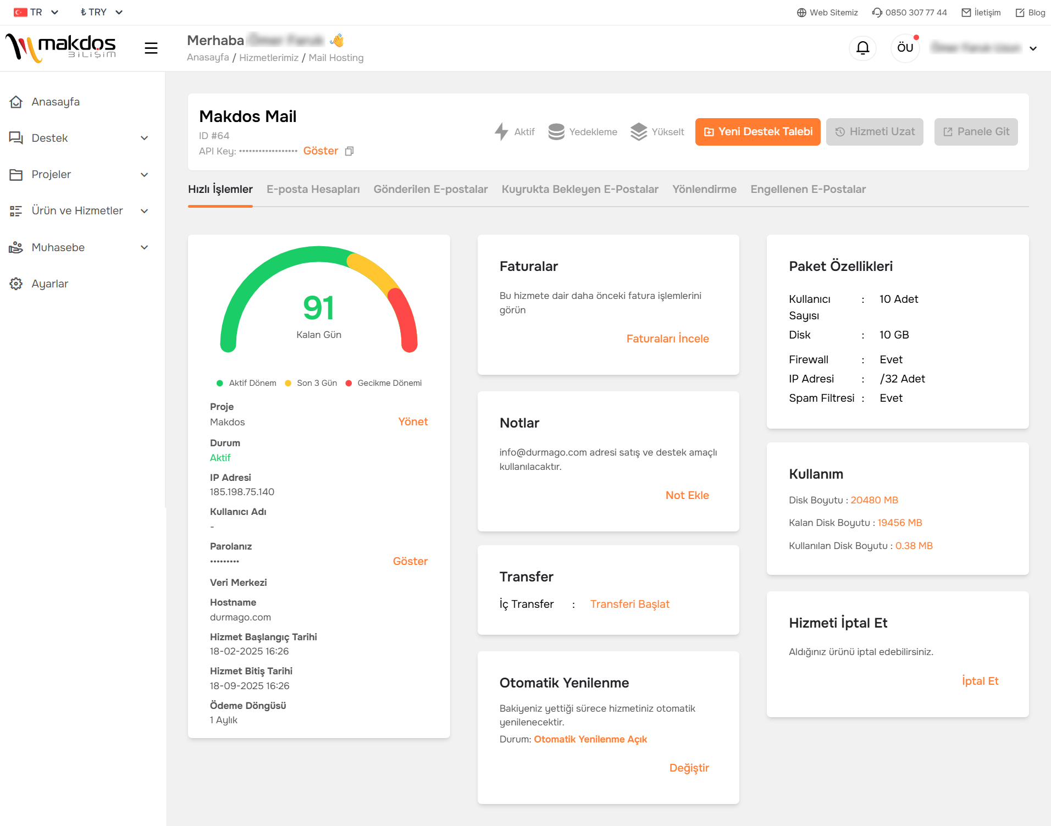Expand the Projeler sidebar menu chevron

click(x=145, y=175)
